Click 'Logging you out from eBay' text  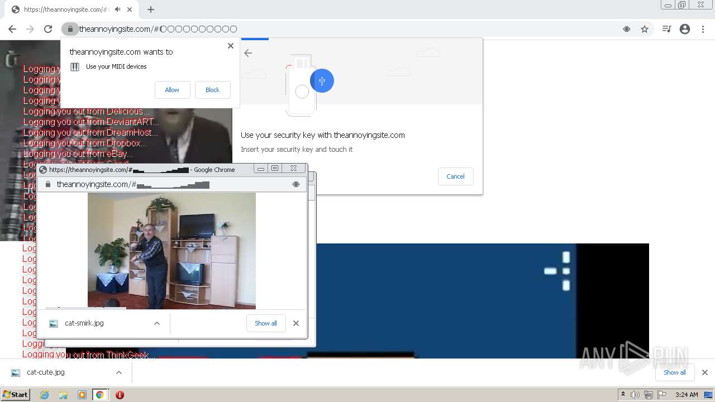[78, 154]
